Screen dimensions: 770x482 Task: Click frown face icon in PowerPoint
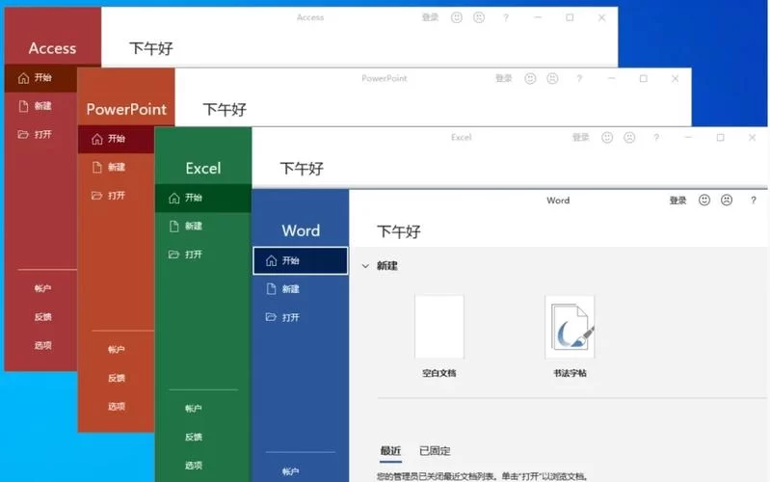552,78
